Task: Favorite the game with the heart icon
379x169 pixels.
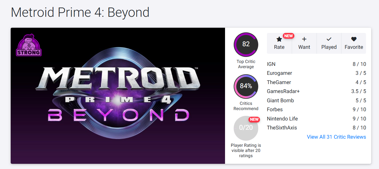Action: click(354, 40)
